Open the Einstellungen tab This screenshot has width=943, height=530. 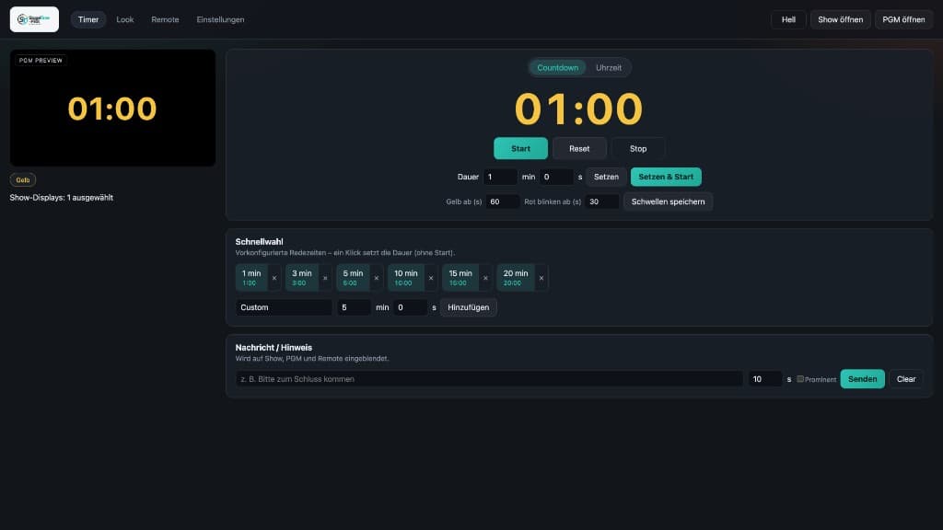220,19
